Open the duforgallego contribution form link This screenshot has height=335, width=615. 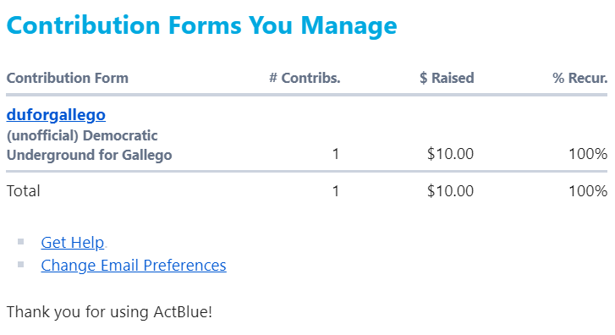[56, 115]
